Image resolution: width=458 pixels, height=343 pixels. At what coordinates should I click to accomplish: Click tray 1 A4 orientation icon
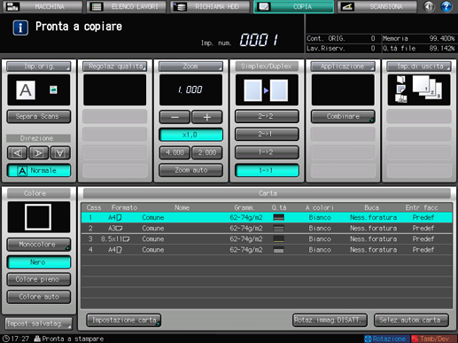pos(119,218)
